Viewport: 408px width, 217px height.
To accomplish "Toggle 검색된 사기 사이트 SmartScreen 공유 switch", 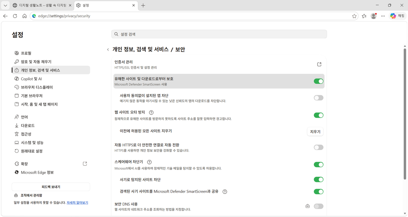I will (x=318, y=192).
